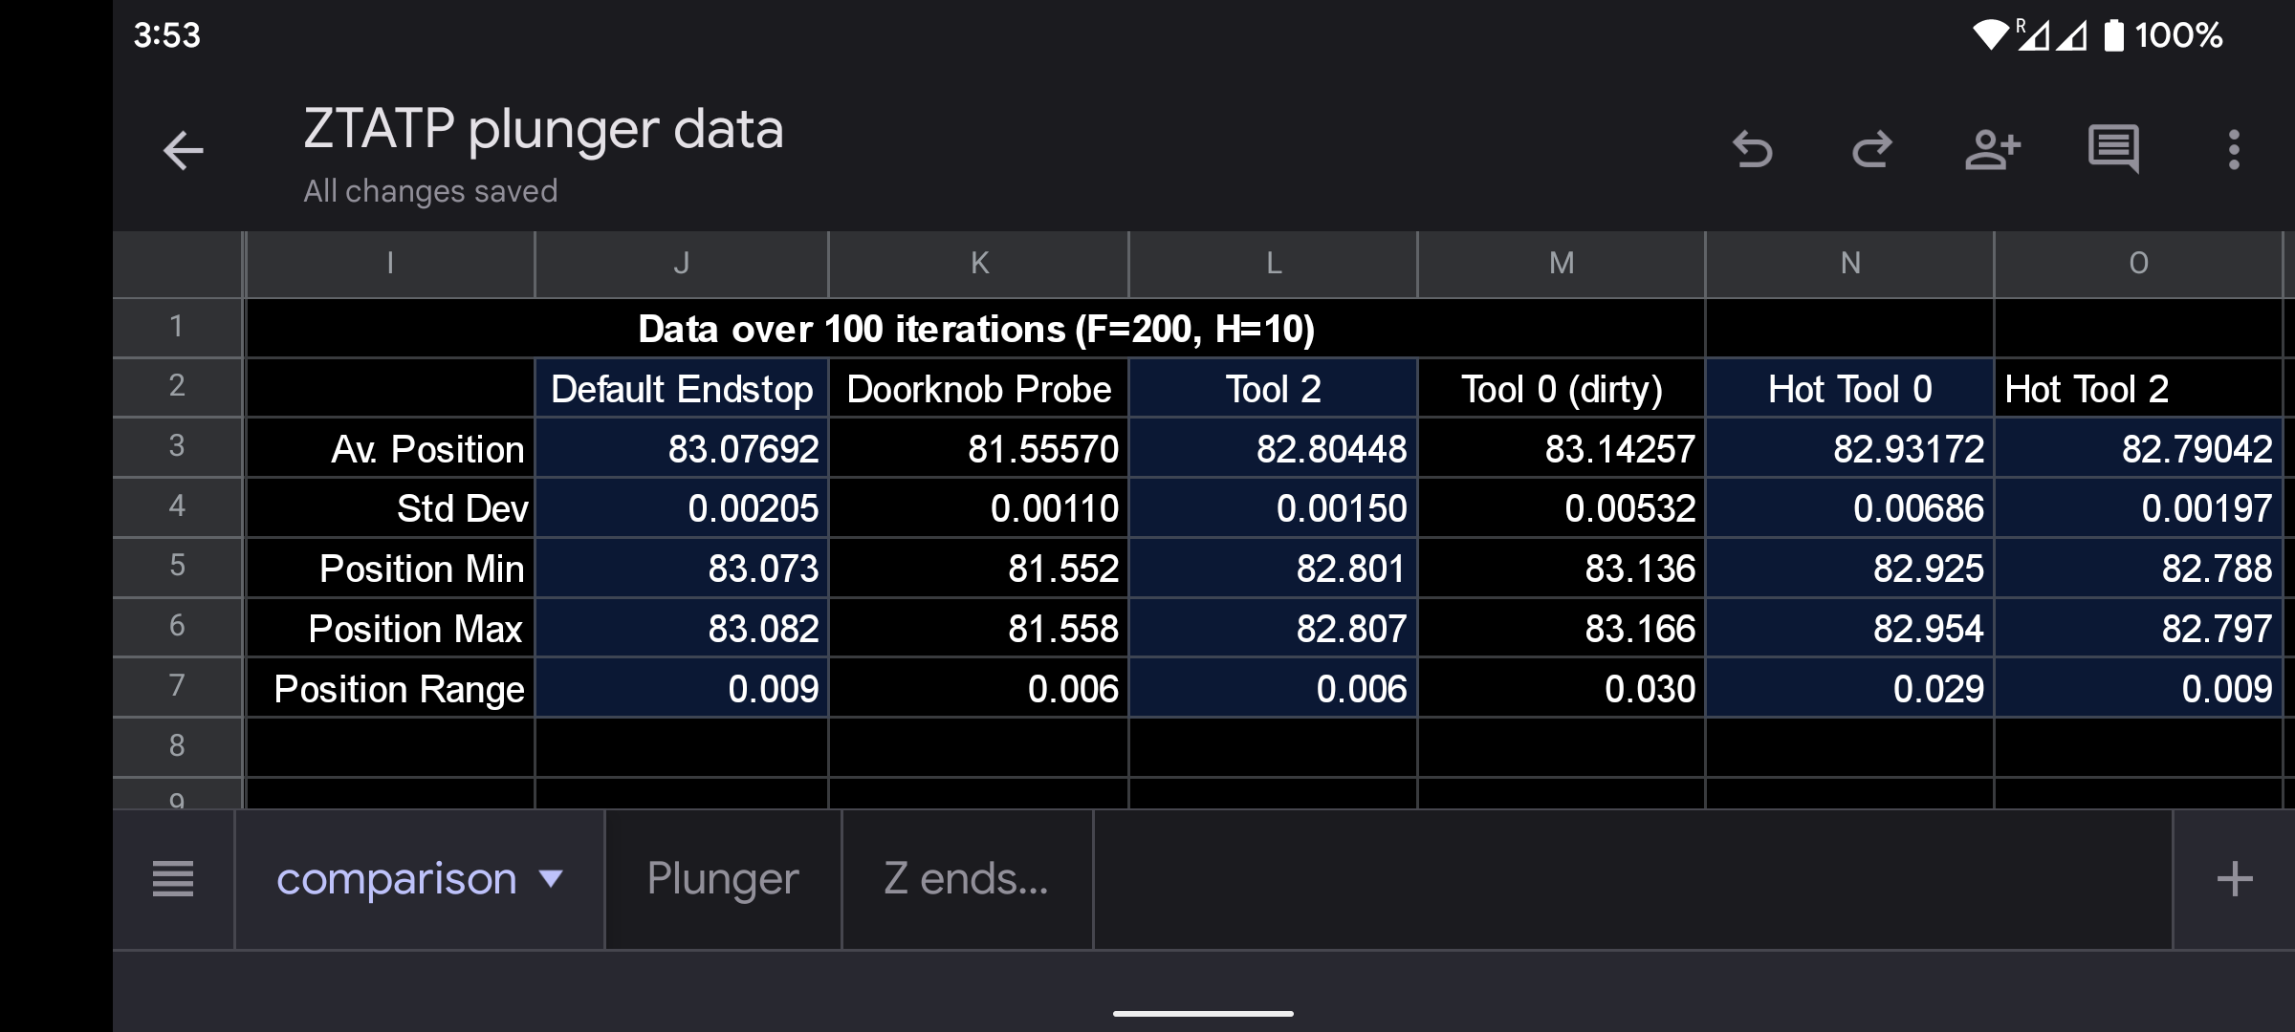Select the Position Range label cell
The image size is (2295, 1032).
(390, 689)
